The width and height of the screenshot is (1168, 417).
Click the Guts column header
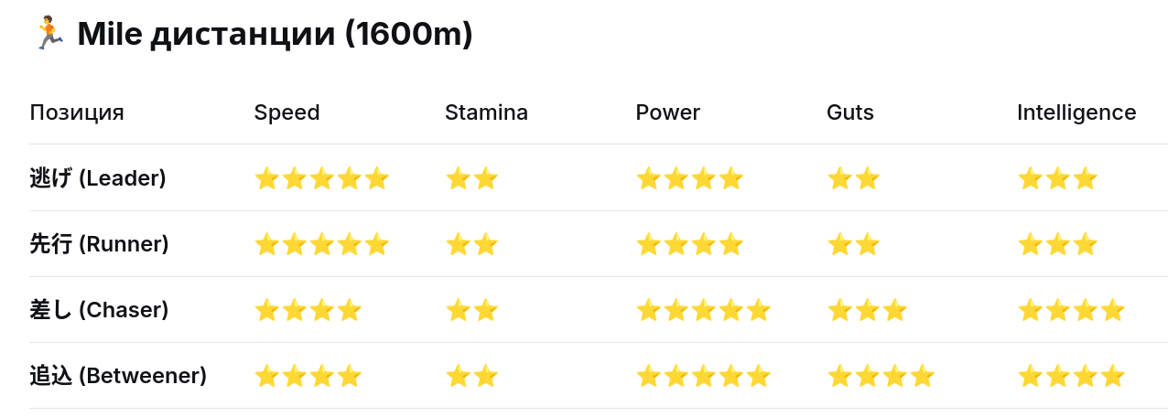[x=849, y=112]
